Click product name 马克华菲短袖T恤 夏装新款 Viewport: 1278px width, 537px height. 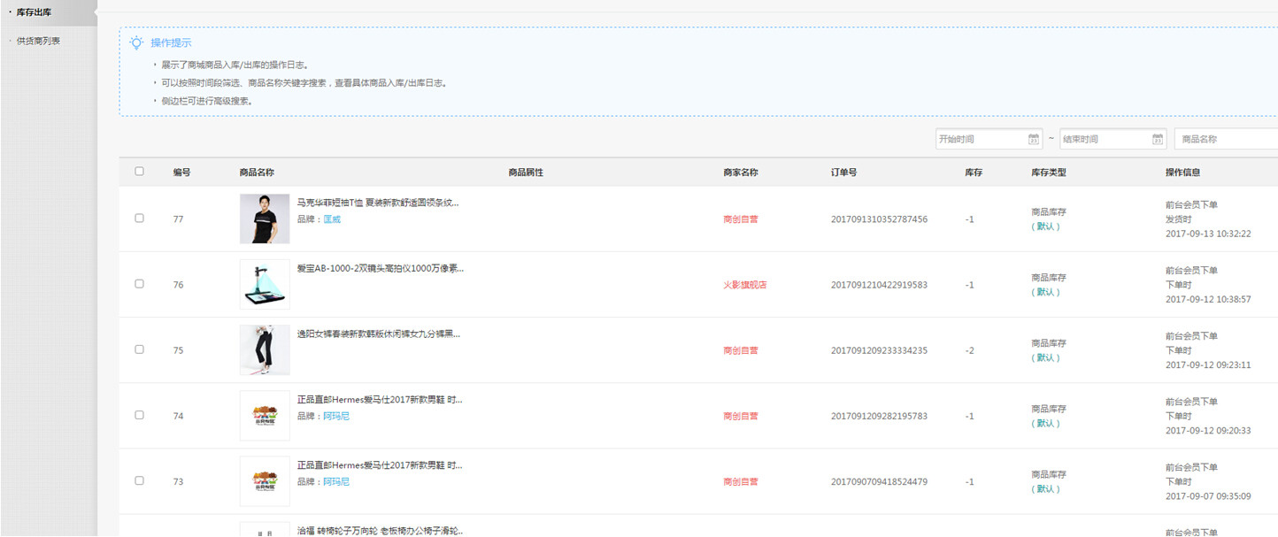point(380,203)
